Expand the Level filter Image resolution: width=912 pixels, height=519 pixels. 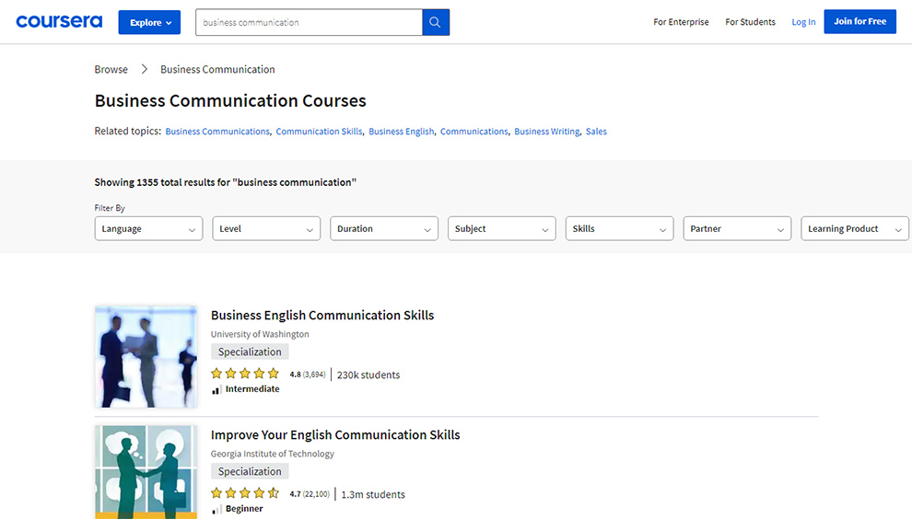coord(266,228)
